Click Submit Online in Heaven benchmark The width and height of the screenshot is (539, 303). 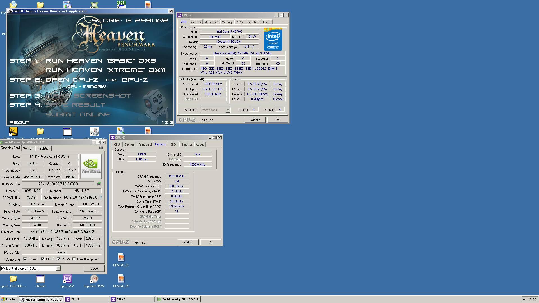(x=78, y=114)
